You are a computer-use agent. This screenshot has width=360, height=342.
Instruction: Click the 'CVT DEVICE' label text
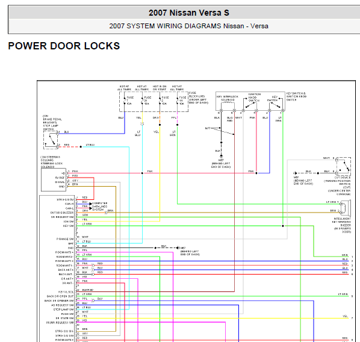pyautogui.click(x=343, y=178)
